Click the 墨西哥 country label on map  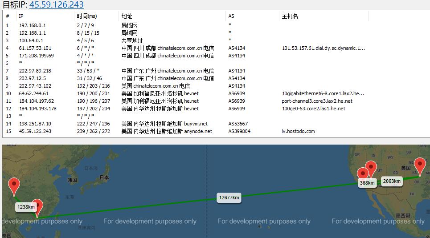(403, 216)
